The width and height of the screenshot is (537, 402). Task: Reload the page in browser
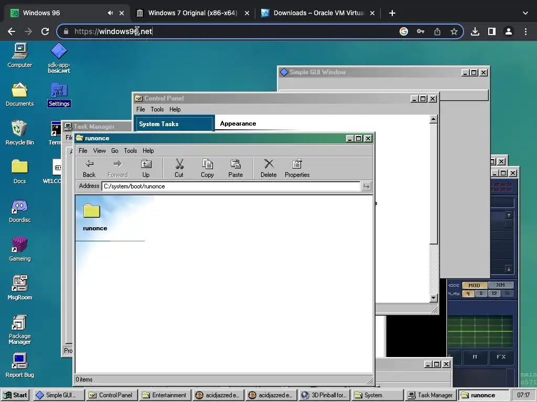pos(45,31)
